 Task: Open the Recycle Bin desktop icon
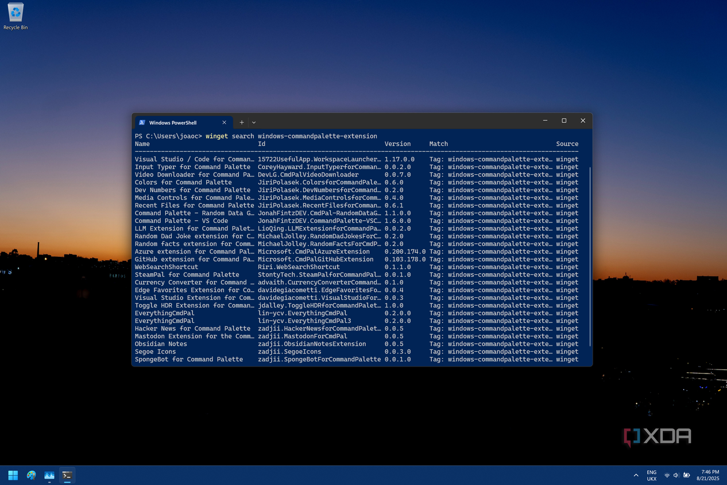click(16, 17)
